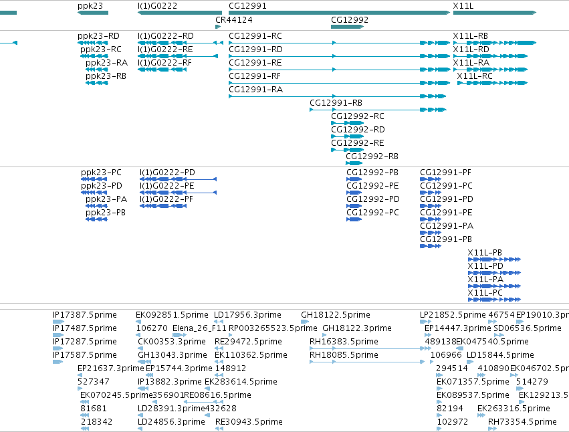Choose transcript CG12991-RF
569x432 pixels.
click(339, 83)
